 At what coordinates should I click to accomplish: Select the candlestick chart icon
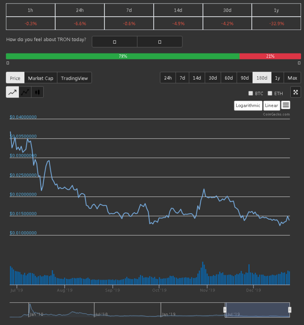(x=37, y=92)
